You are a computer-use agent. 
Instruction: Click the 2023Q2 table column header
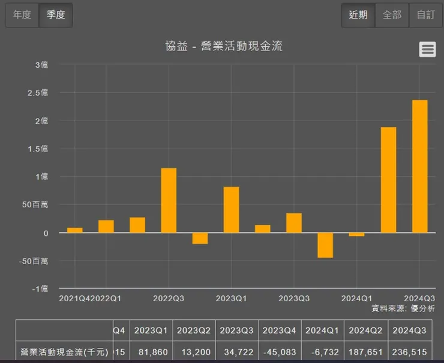(x=194, y=331)
